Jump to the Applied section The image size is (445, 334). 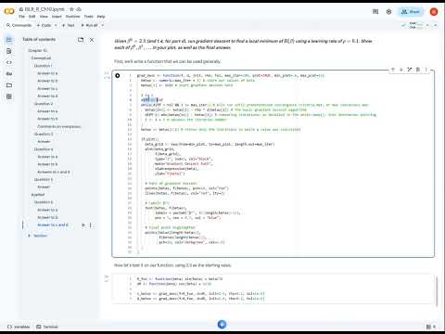38,195
